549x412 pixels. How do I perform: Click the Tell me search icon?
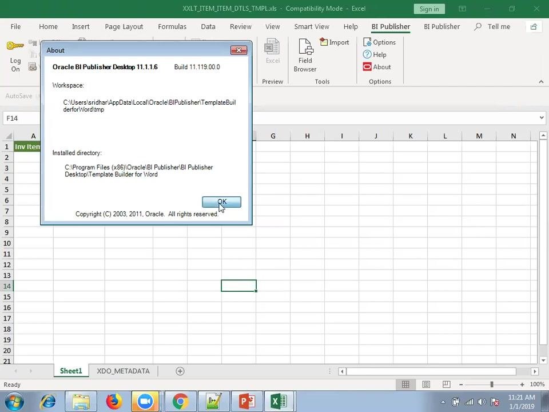click(478, 26)
